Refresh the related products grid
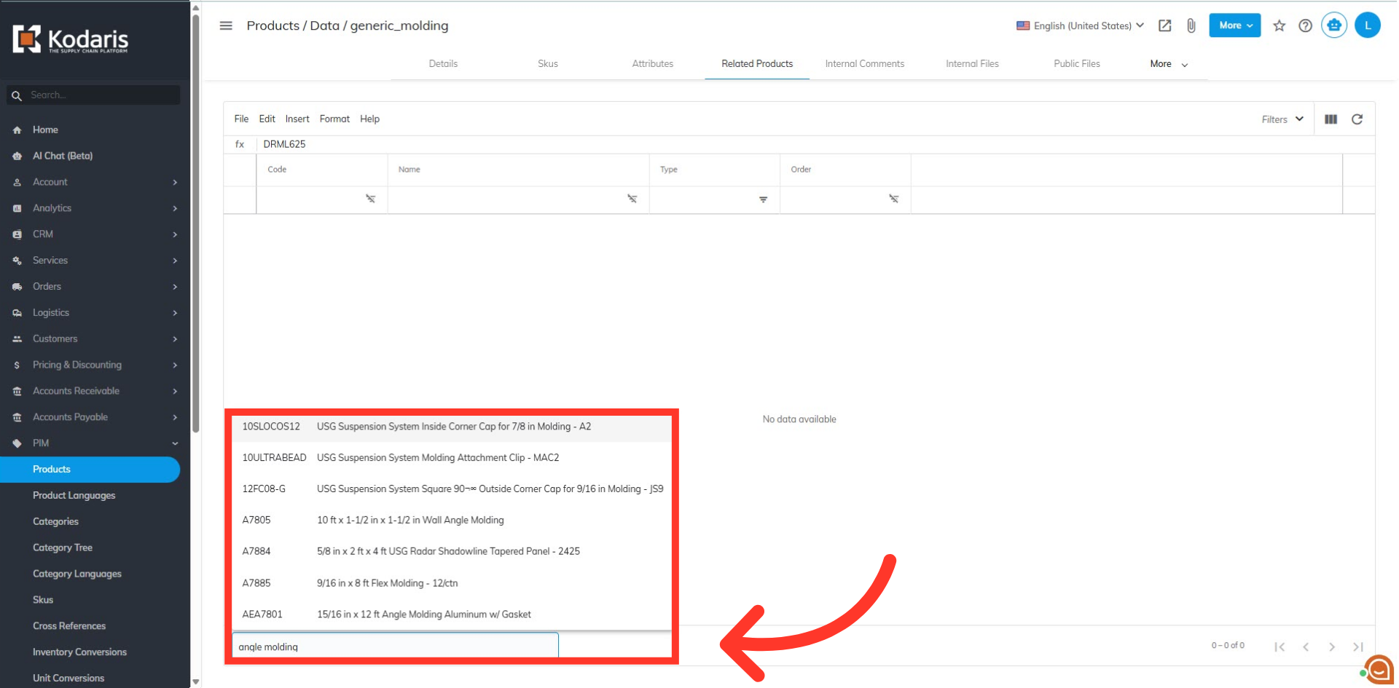1399x688 pixels. click(1357, 119)
